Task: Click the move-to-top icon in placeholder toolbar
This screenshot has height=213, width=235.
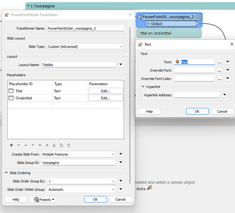Action: click(x=40, y=145)
